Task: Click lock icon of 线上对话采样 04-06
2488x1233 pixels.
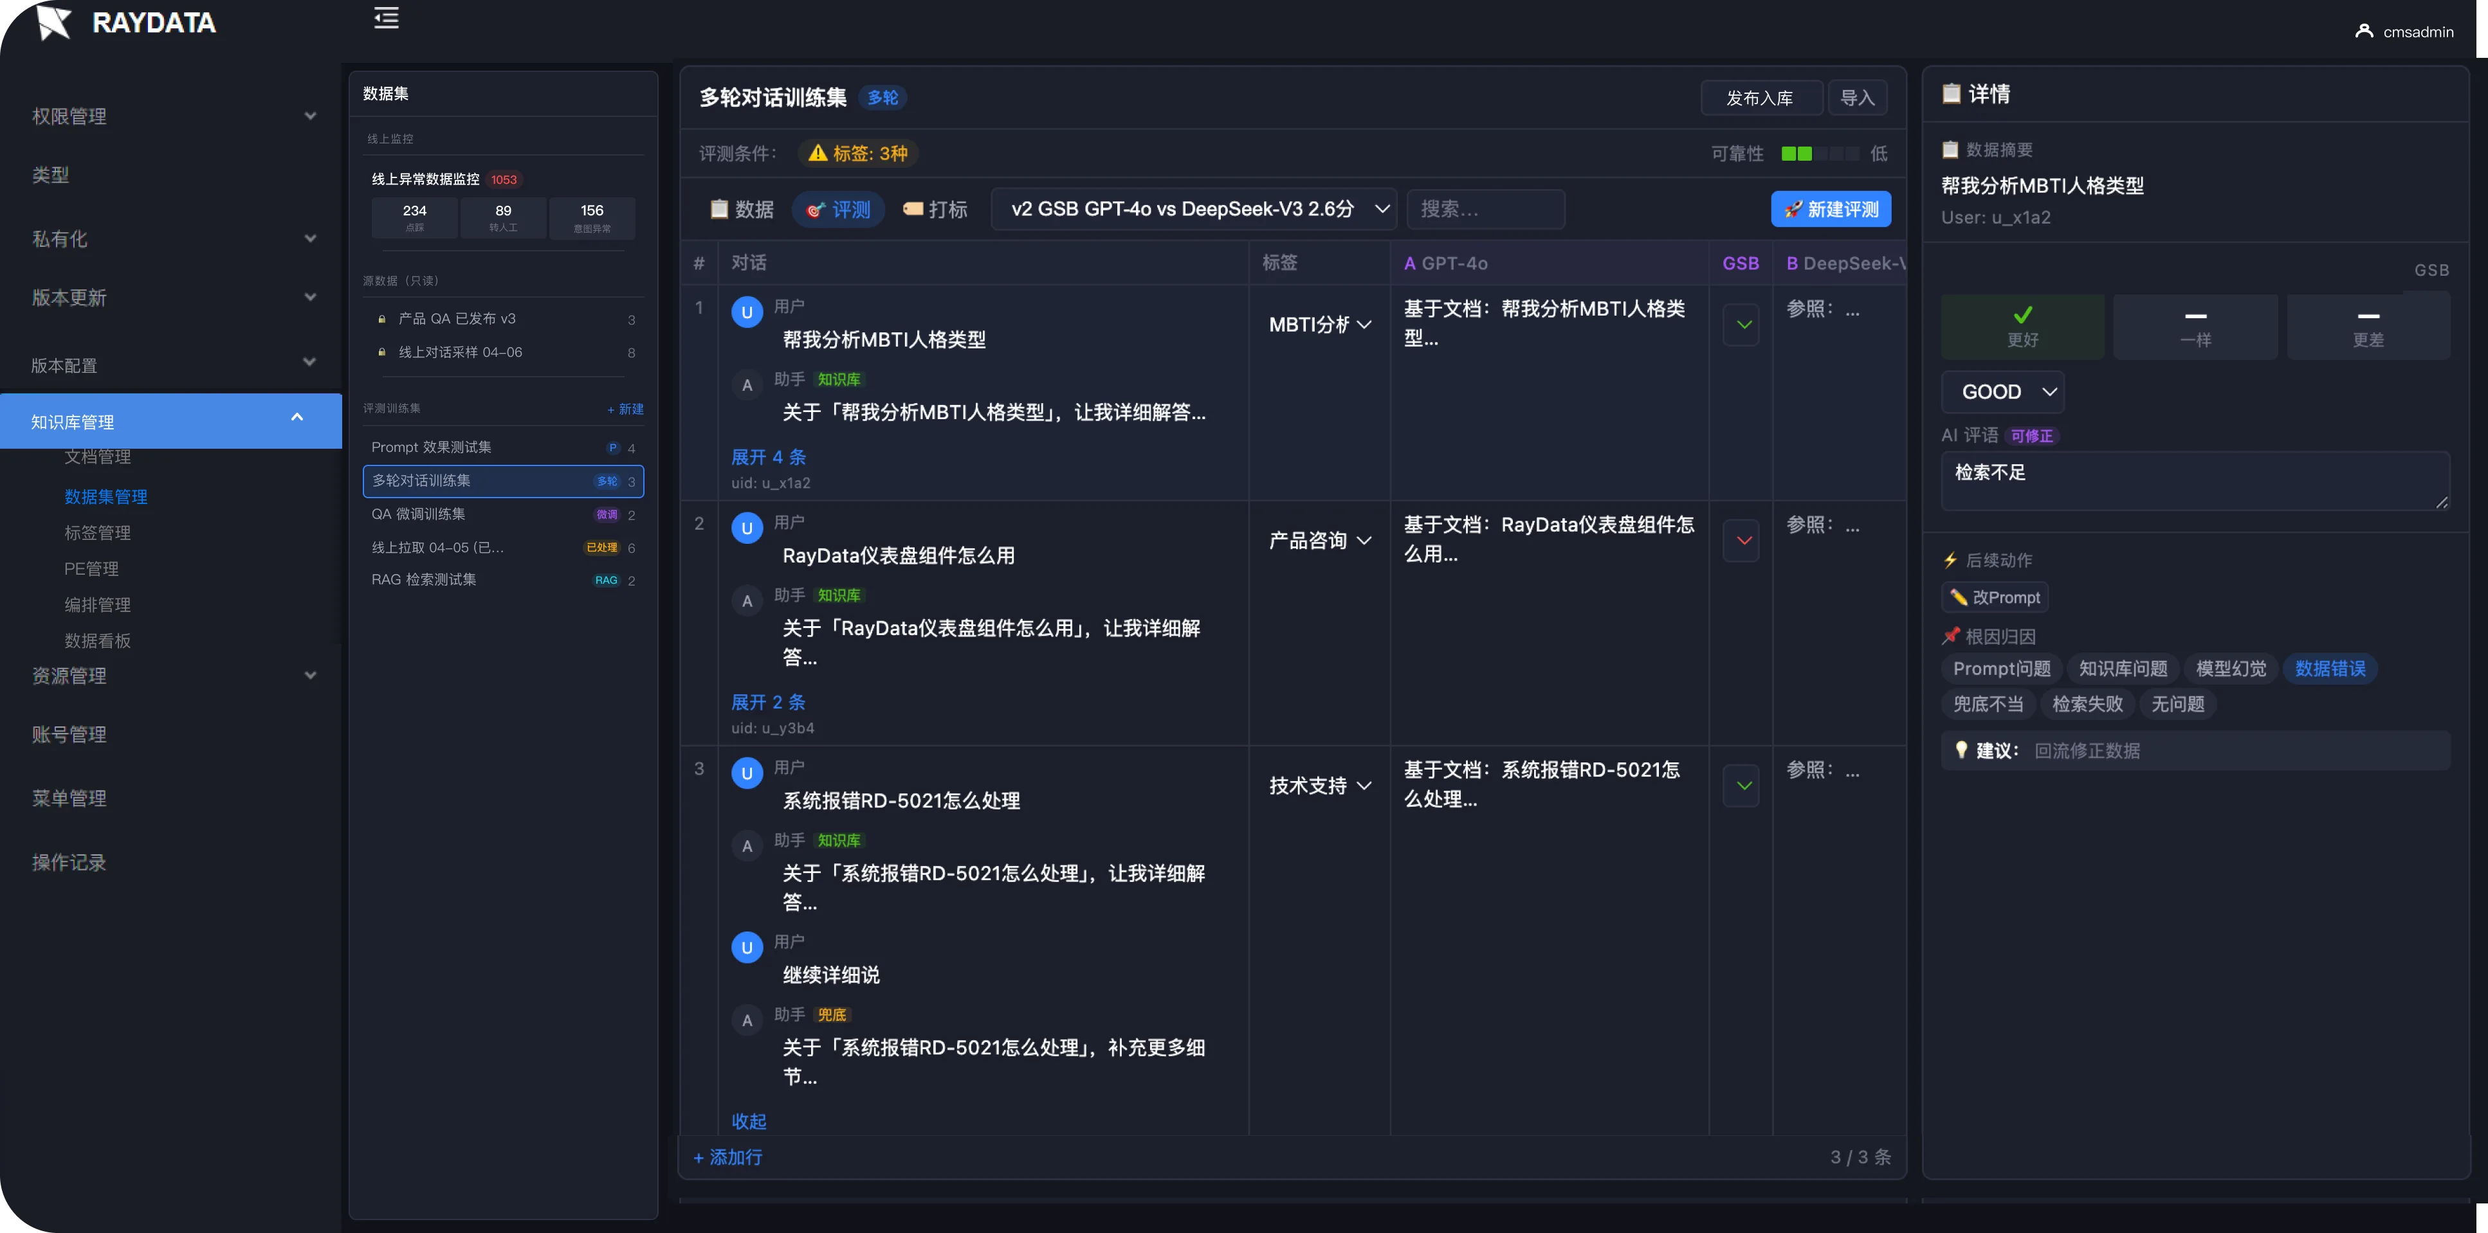Action: 381,352
